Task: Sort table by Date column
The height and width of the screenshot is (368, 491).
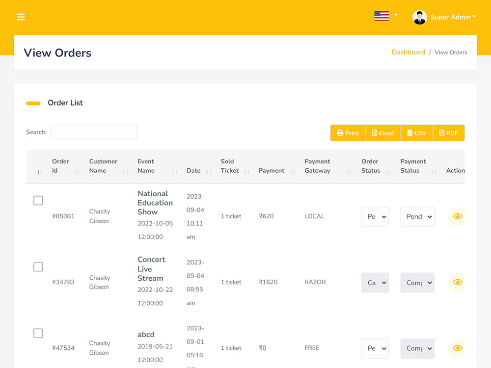Action: (209, 172)
